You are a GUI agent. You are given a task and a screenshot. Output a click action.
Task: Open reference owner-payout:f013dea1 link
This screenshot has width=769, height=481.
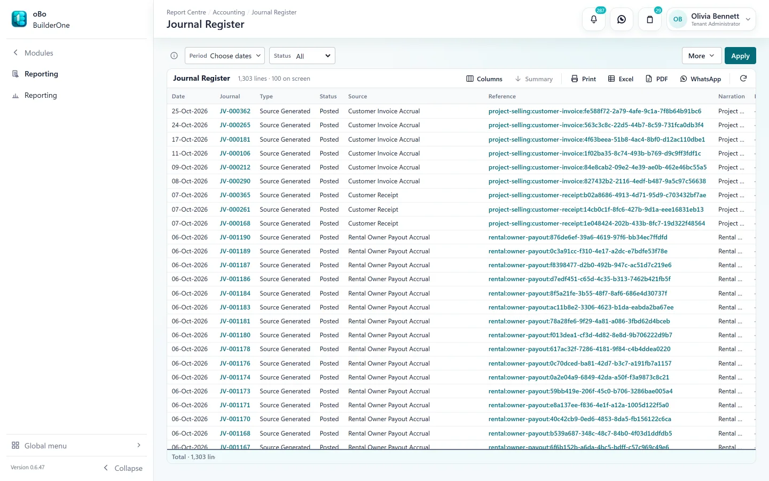point(580,335)
